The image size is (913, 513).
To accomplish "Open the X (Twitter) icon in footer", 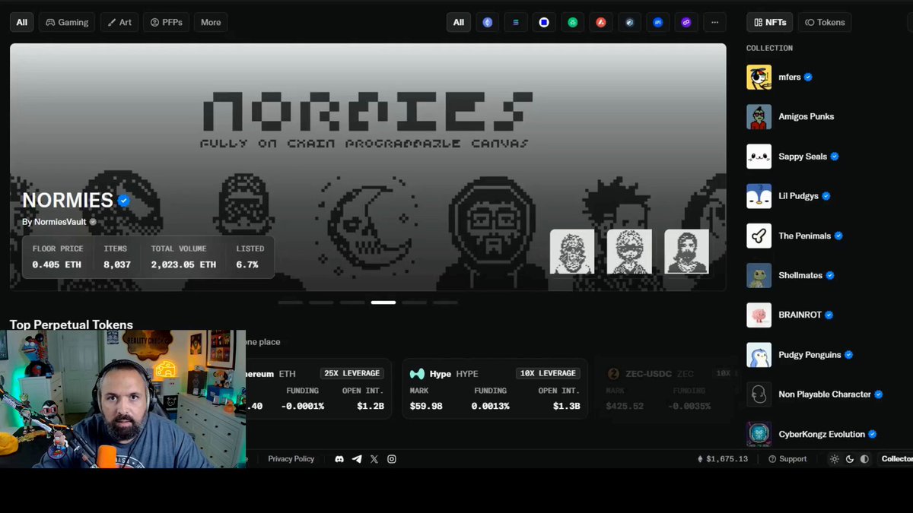I will 374,459.
